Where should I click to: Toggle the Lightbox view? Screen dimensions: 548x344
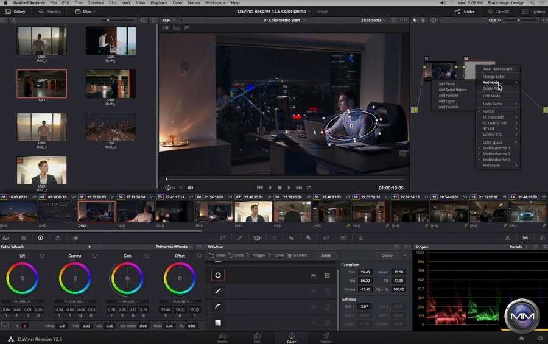[x=533, y=12]
